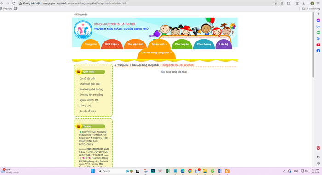Open 'Cơ cấu tổ chức' sidebar link

coord(88,111)
